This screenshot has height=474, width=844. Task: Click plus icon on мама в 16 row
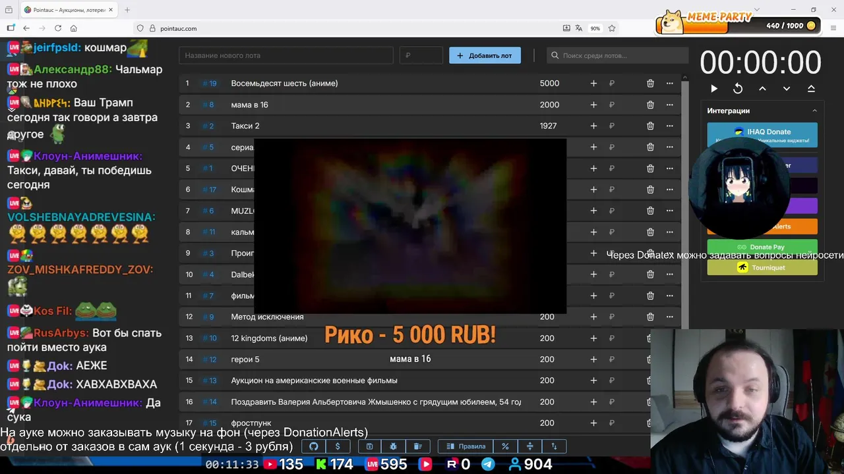(x=593, y=105)
